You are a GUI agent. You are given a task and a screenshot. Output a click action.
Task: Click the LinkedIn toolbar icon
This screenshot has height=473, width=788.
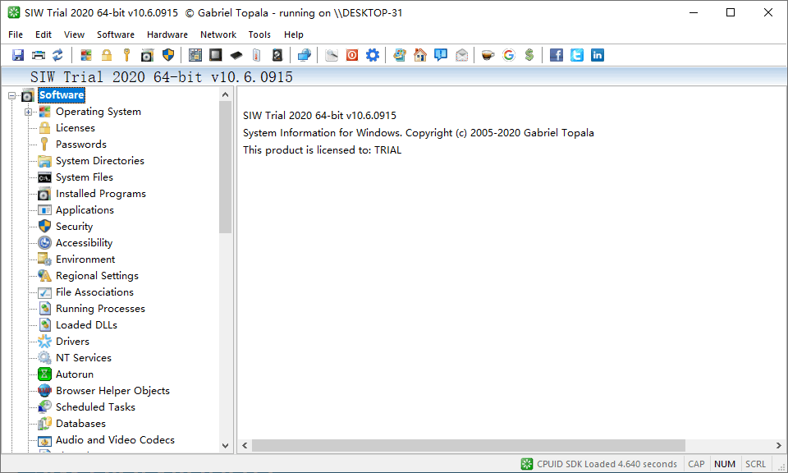point(598,55)
